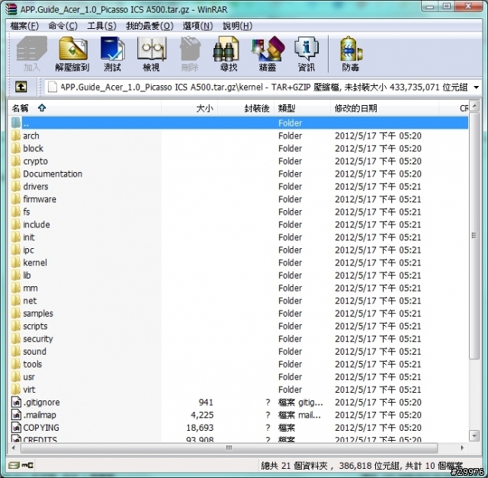This screenshot has width=488, height=478.
Task: Click the COPYING file icon
Action: pyautogui.click(x=16, y=428)
